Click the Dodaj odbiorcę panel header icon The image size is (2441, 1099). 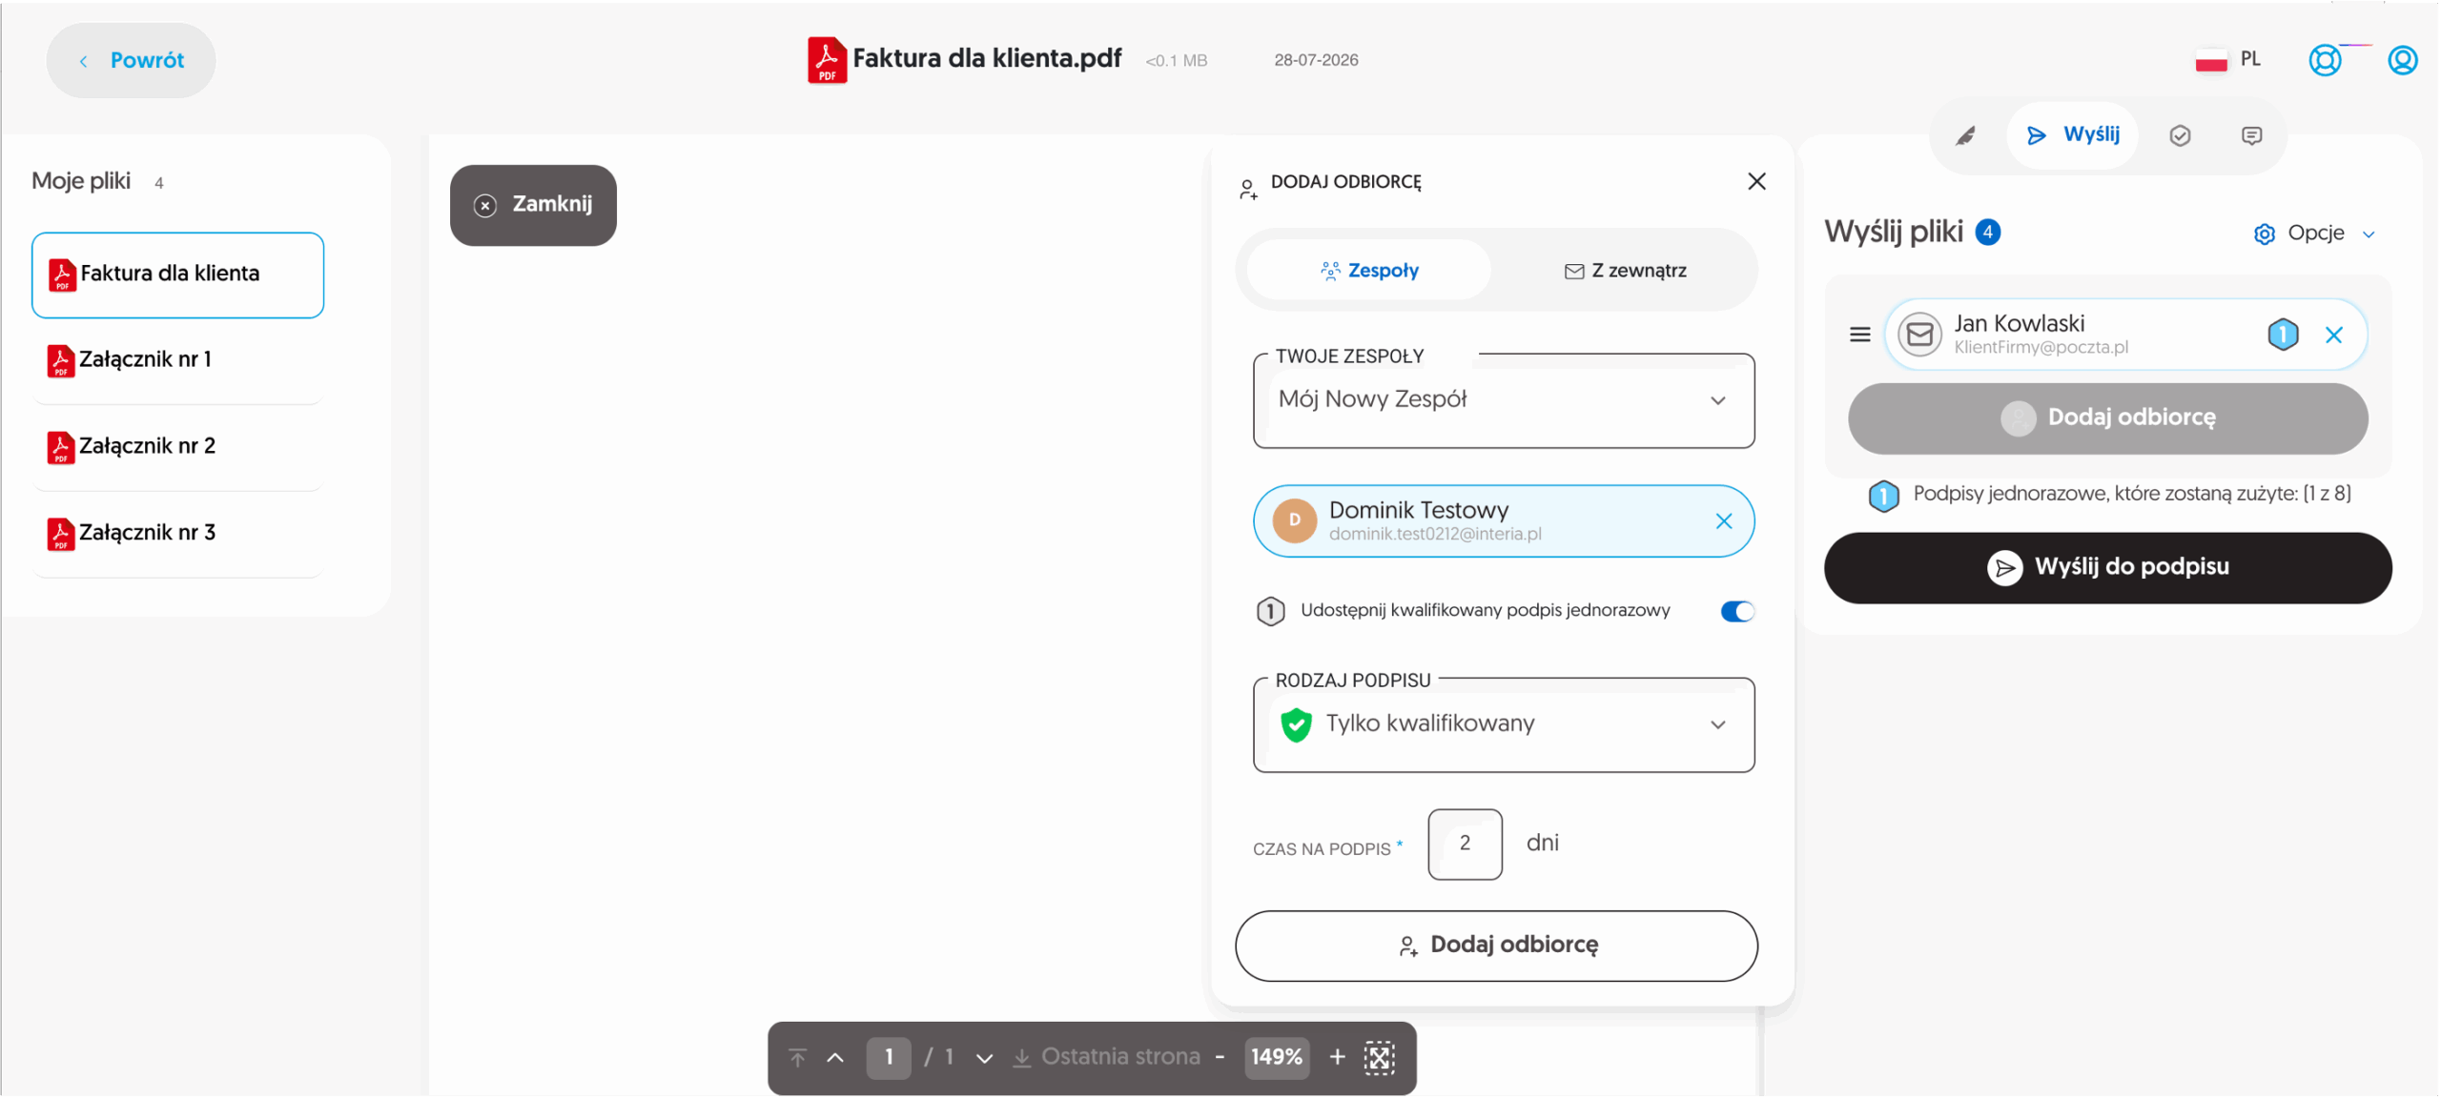tap(1248, 190)
